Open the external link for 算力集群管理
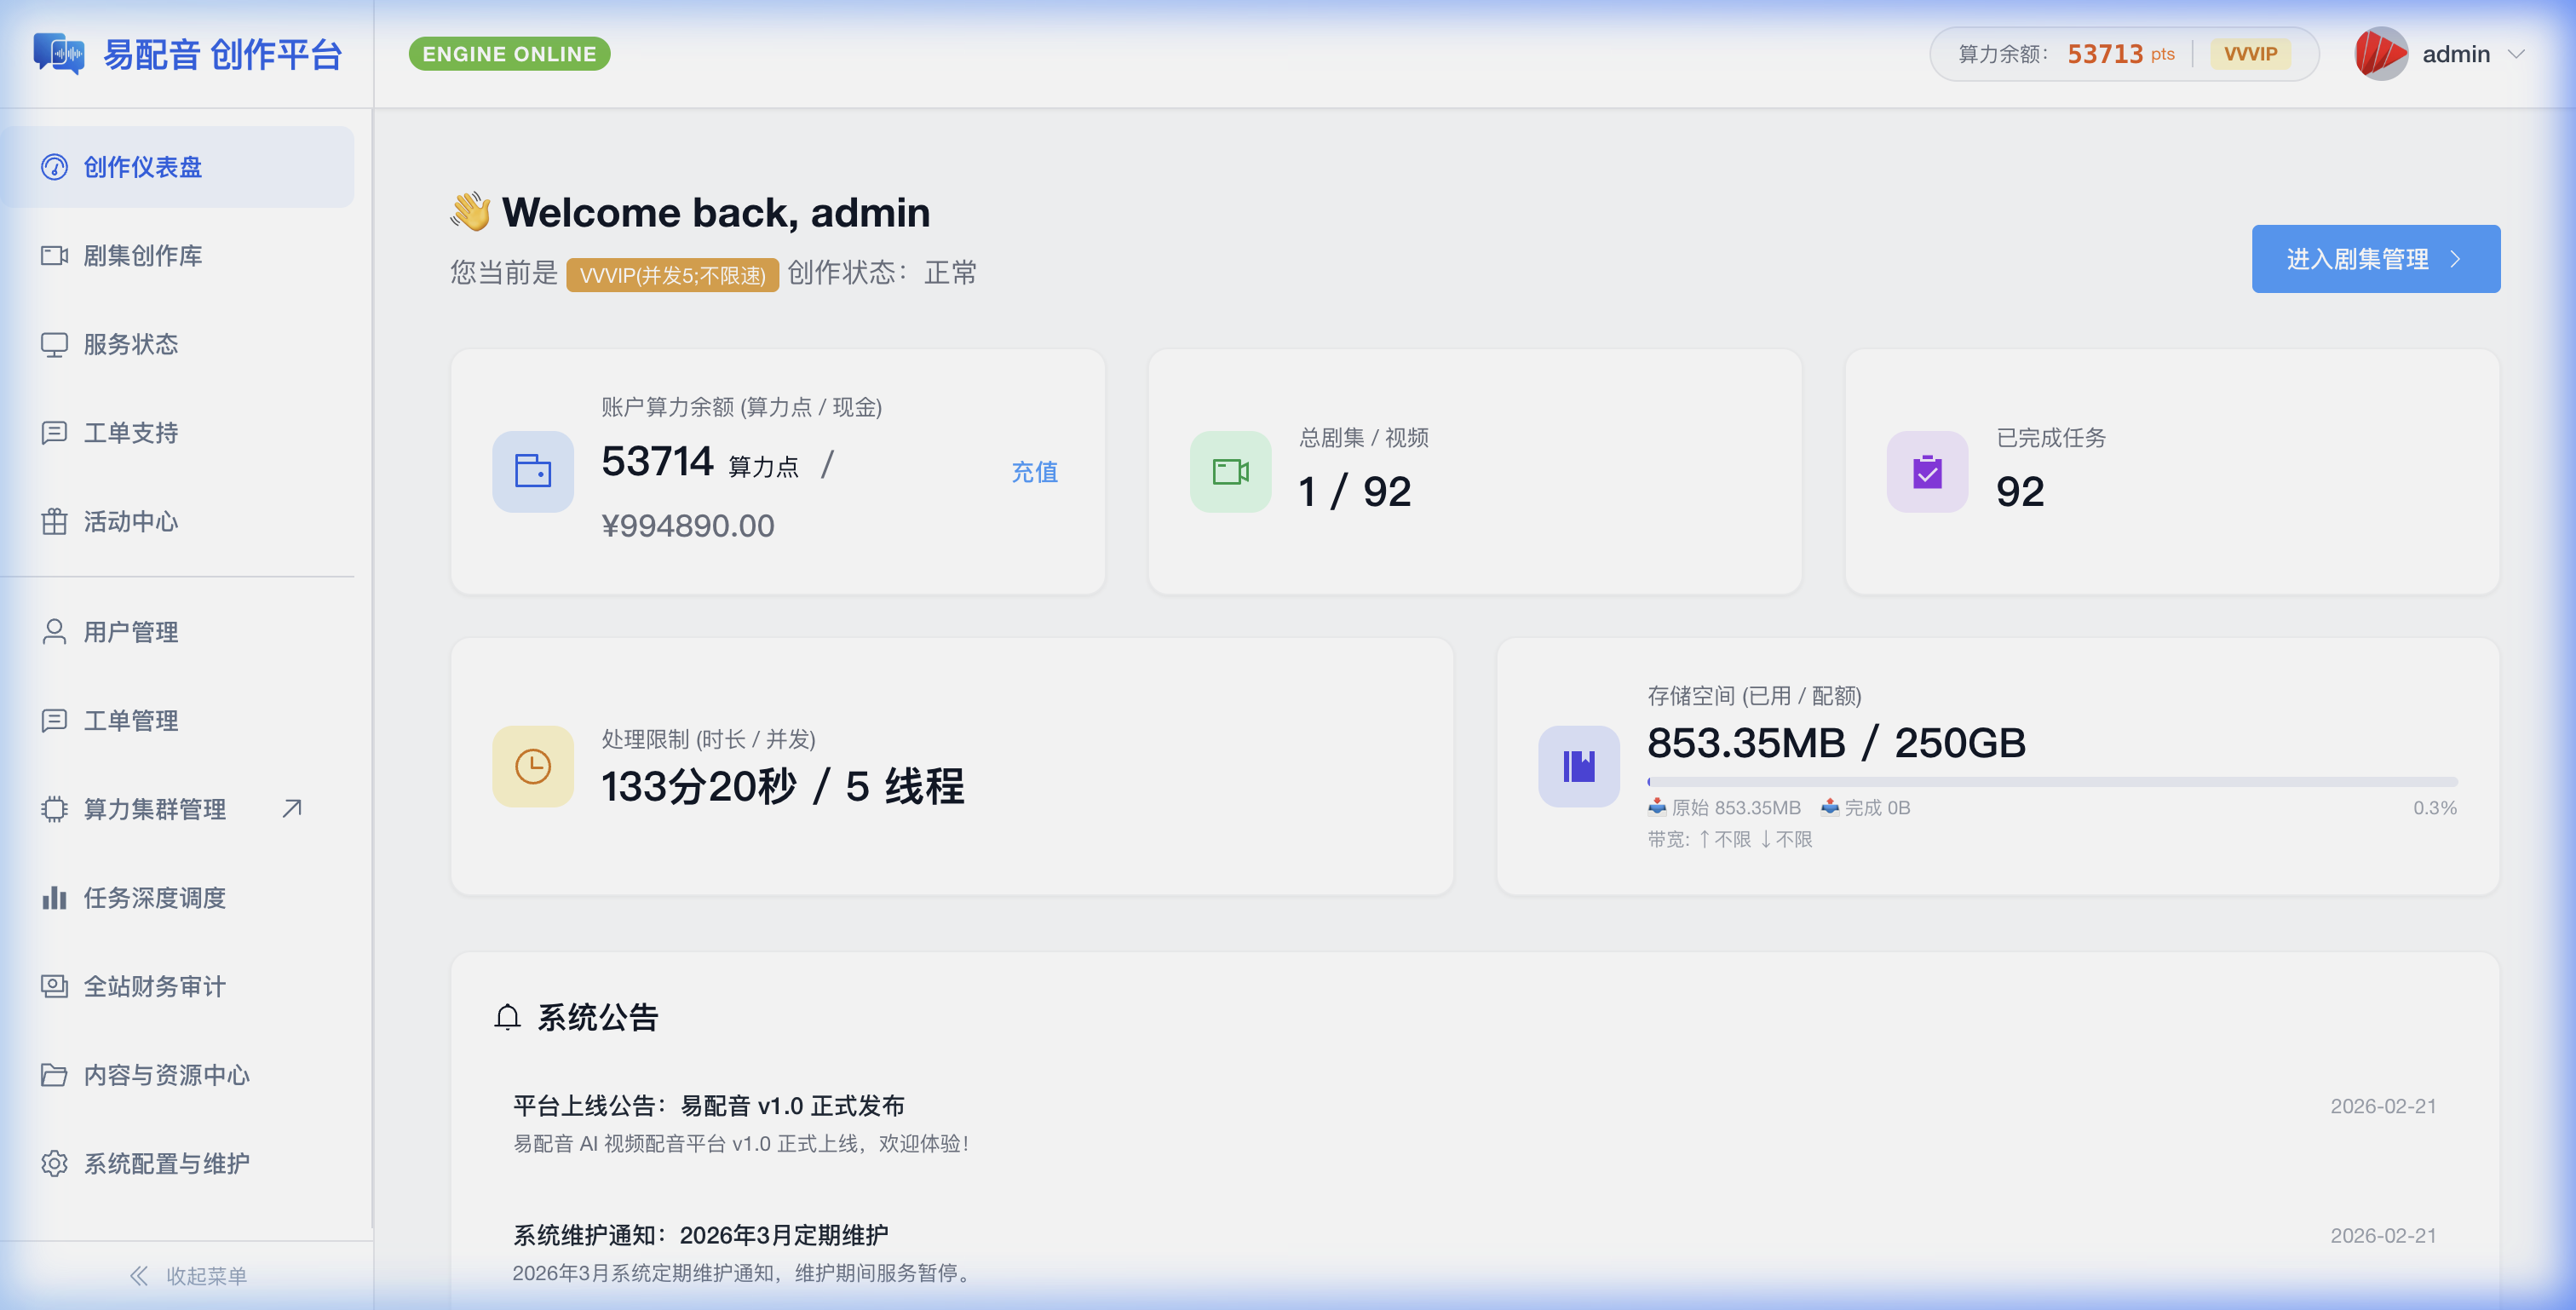The image size is (2576, 1310). tap(291, 808)
